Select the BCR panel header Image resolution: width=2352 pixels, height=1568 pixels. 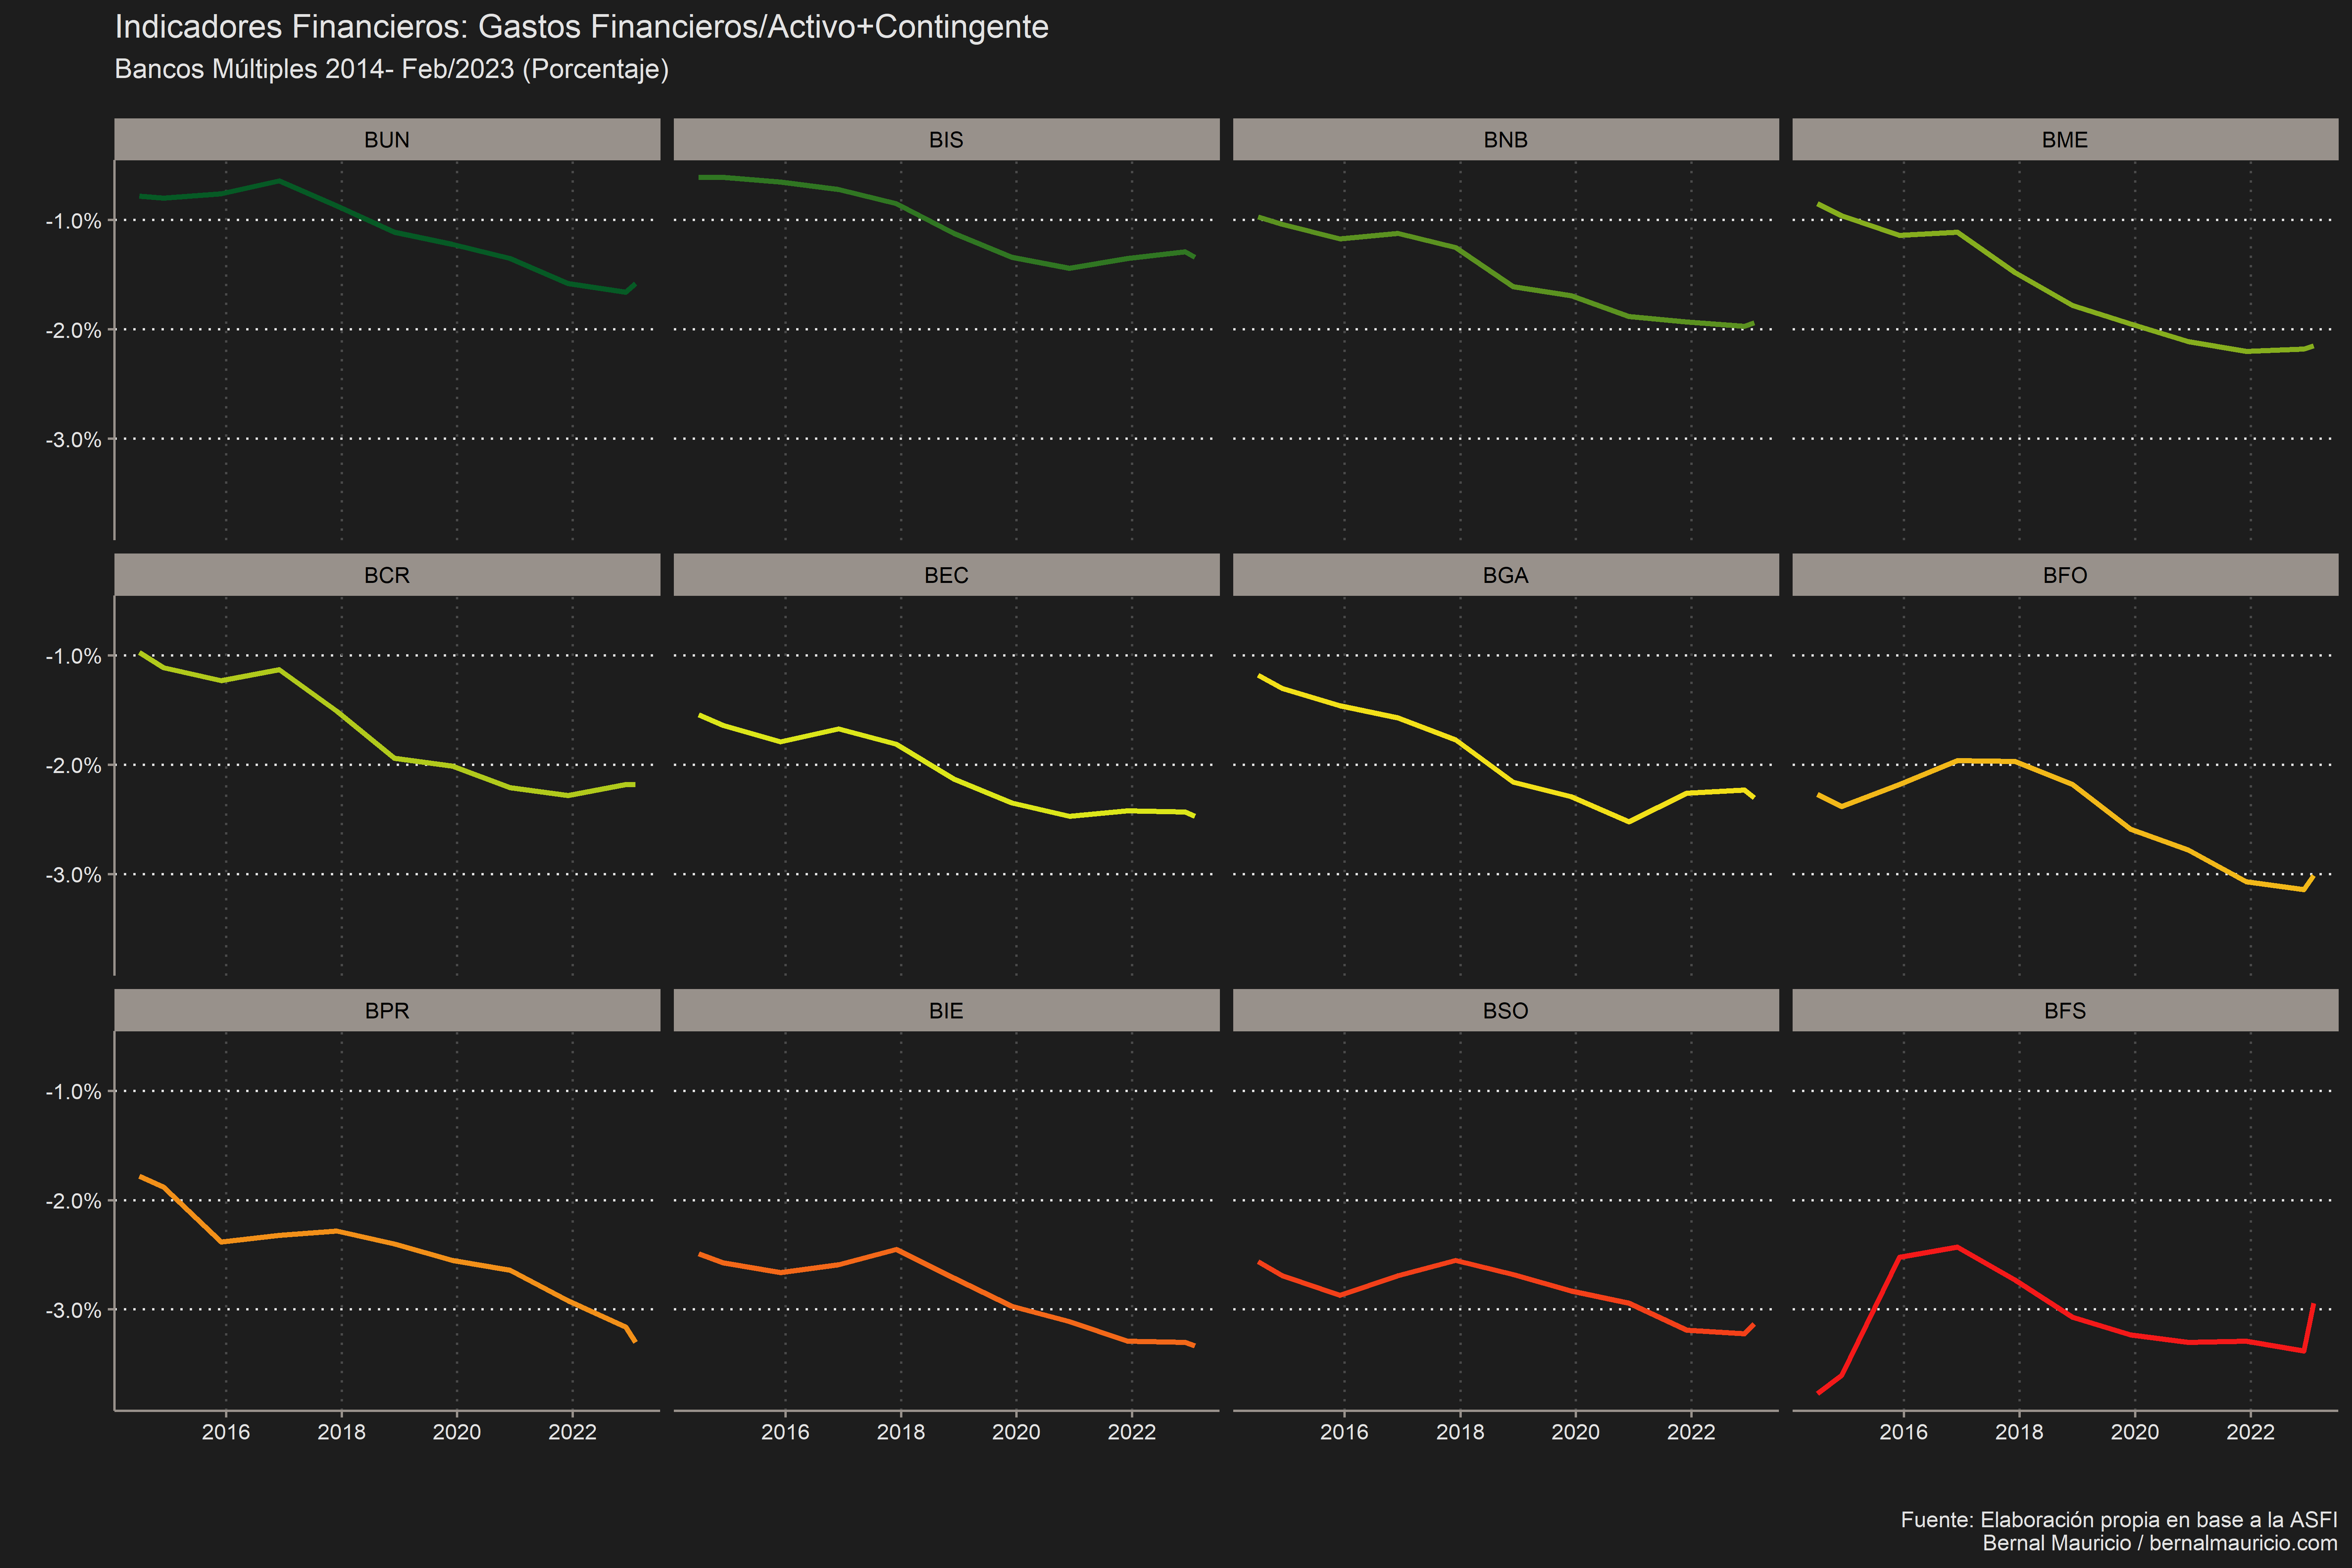(387, 575)
